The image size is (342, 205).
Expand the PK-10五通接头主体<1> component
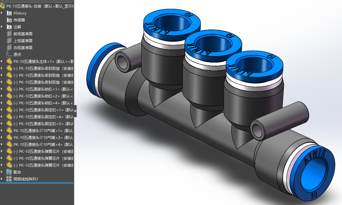[x=2, y=61]
